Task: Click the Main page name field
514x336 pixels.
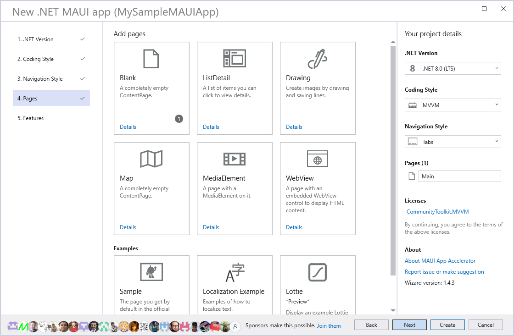Action: pyautogui.click(x=459, y=176)
